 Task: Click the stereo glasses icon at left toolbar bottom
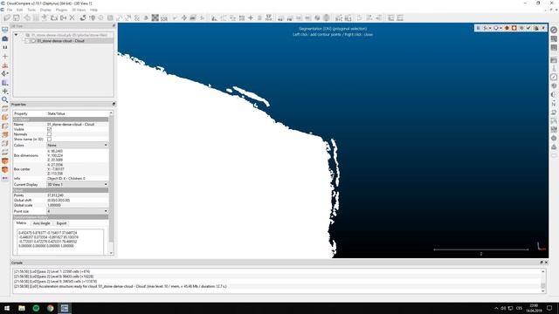coord(5,178)
